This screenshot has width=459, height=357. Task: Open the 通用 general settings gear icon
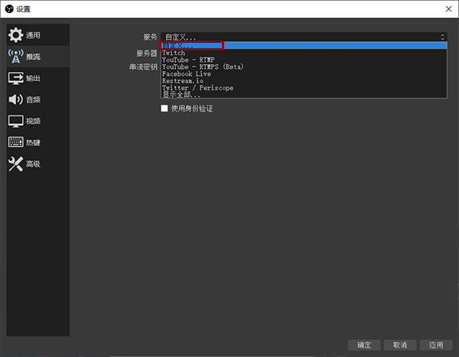click(x=15, y=35)
